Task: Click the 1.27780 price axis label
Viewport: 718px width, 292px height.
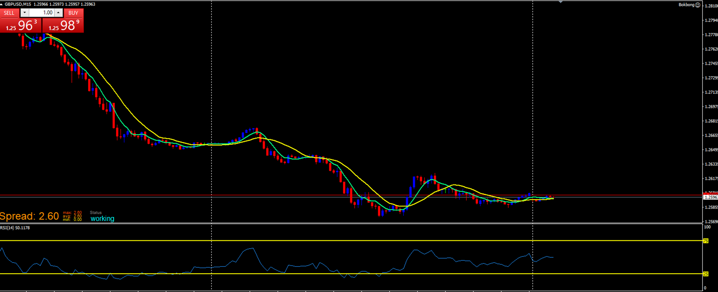Action: coord(711,35)
